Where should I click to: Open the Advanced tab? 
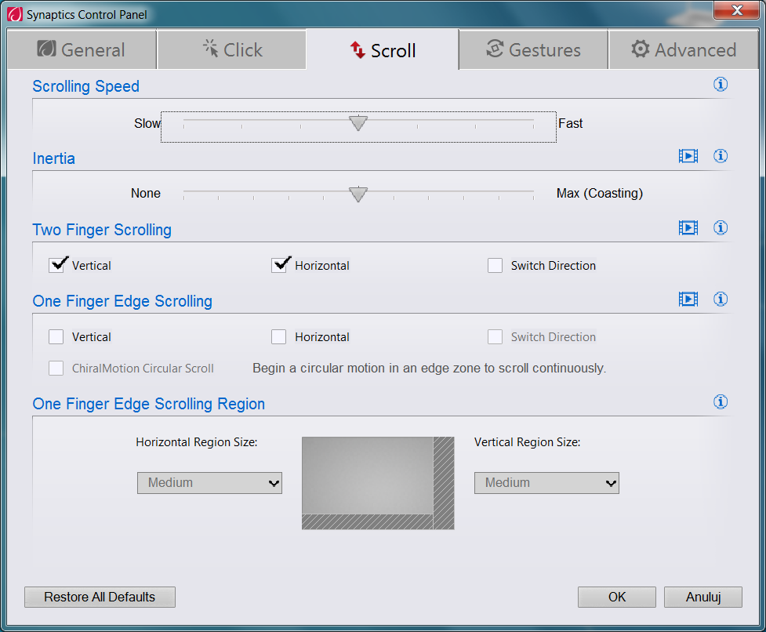click(x=683, y=49)
